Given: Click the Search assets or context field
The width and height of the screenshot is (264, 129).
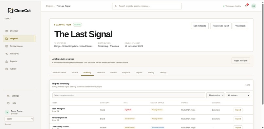Looking at the screenshot, I should tap(129, 95).
